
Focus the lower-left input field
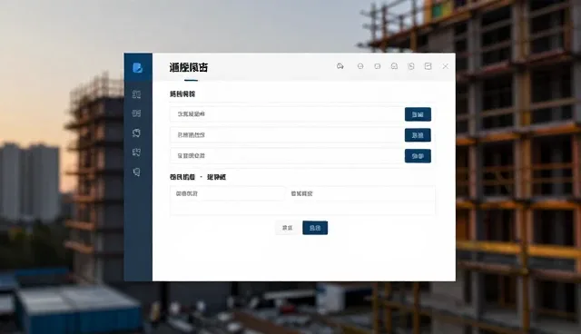click(x=228, y=193)
